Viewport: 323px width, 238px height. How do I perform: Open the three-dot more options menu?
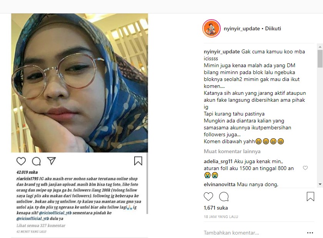tap(310, 233)
